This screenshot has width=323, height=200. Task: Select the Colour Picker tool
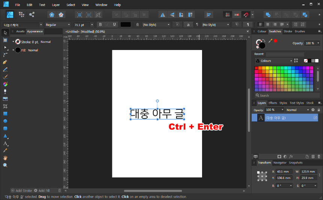pos(5,150)
